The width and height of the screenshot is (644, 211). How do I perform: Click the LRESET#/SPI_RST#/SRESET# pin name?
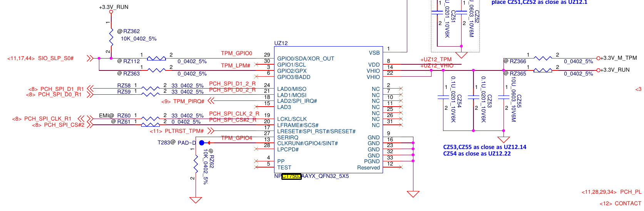point(316,131)
